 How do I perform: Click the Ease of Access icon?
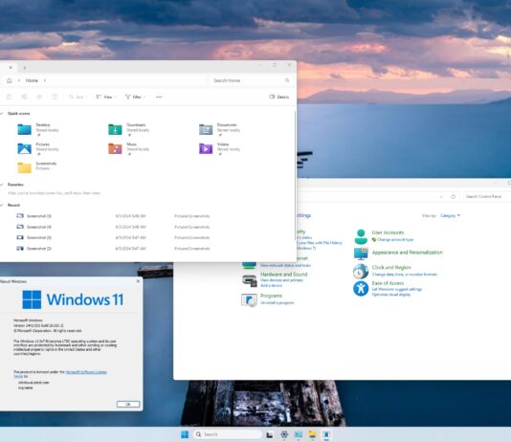click(361, 288)
